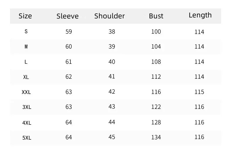
Task: Click the L size row label
Action: click(26, 62)
